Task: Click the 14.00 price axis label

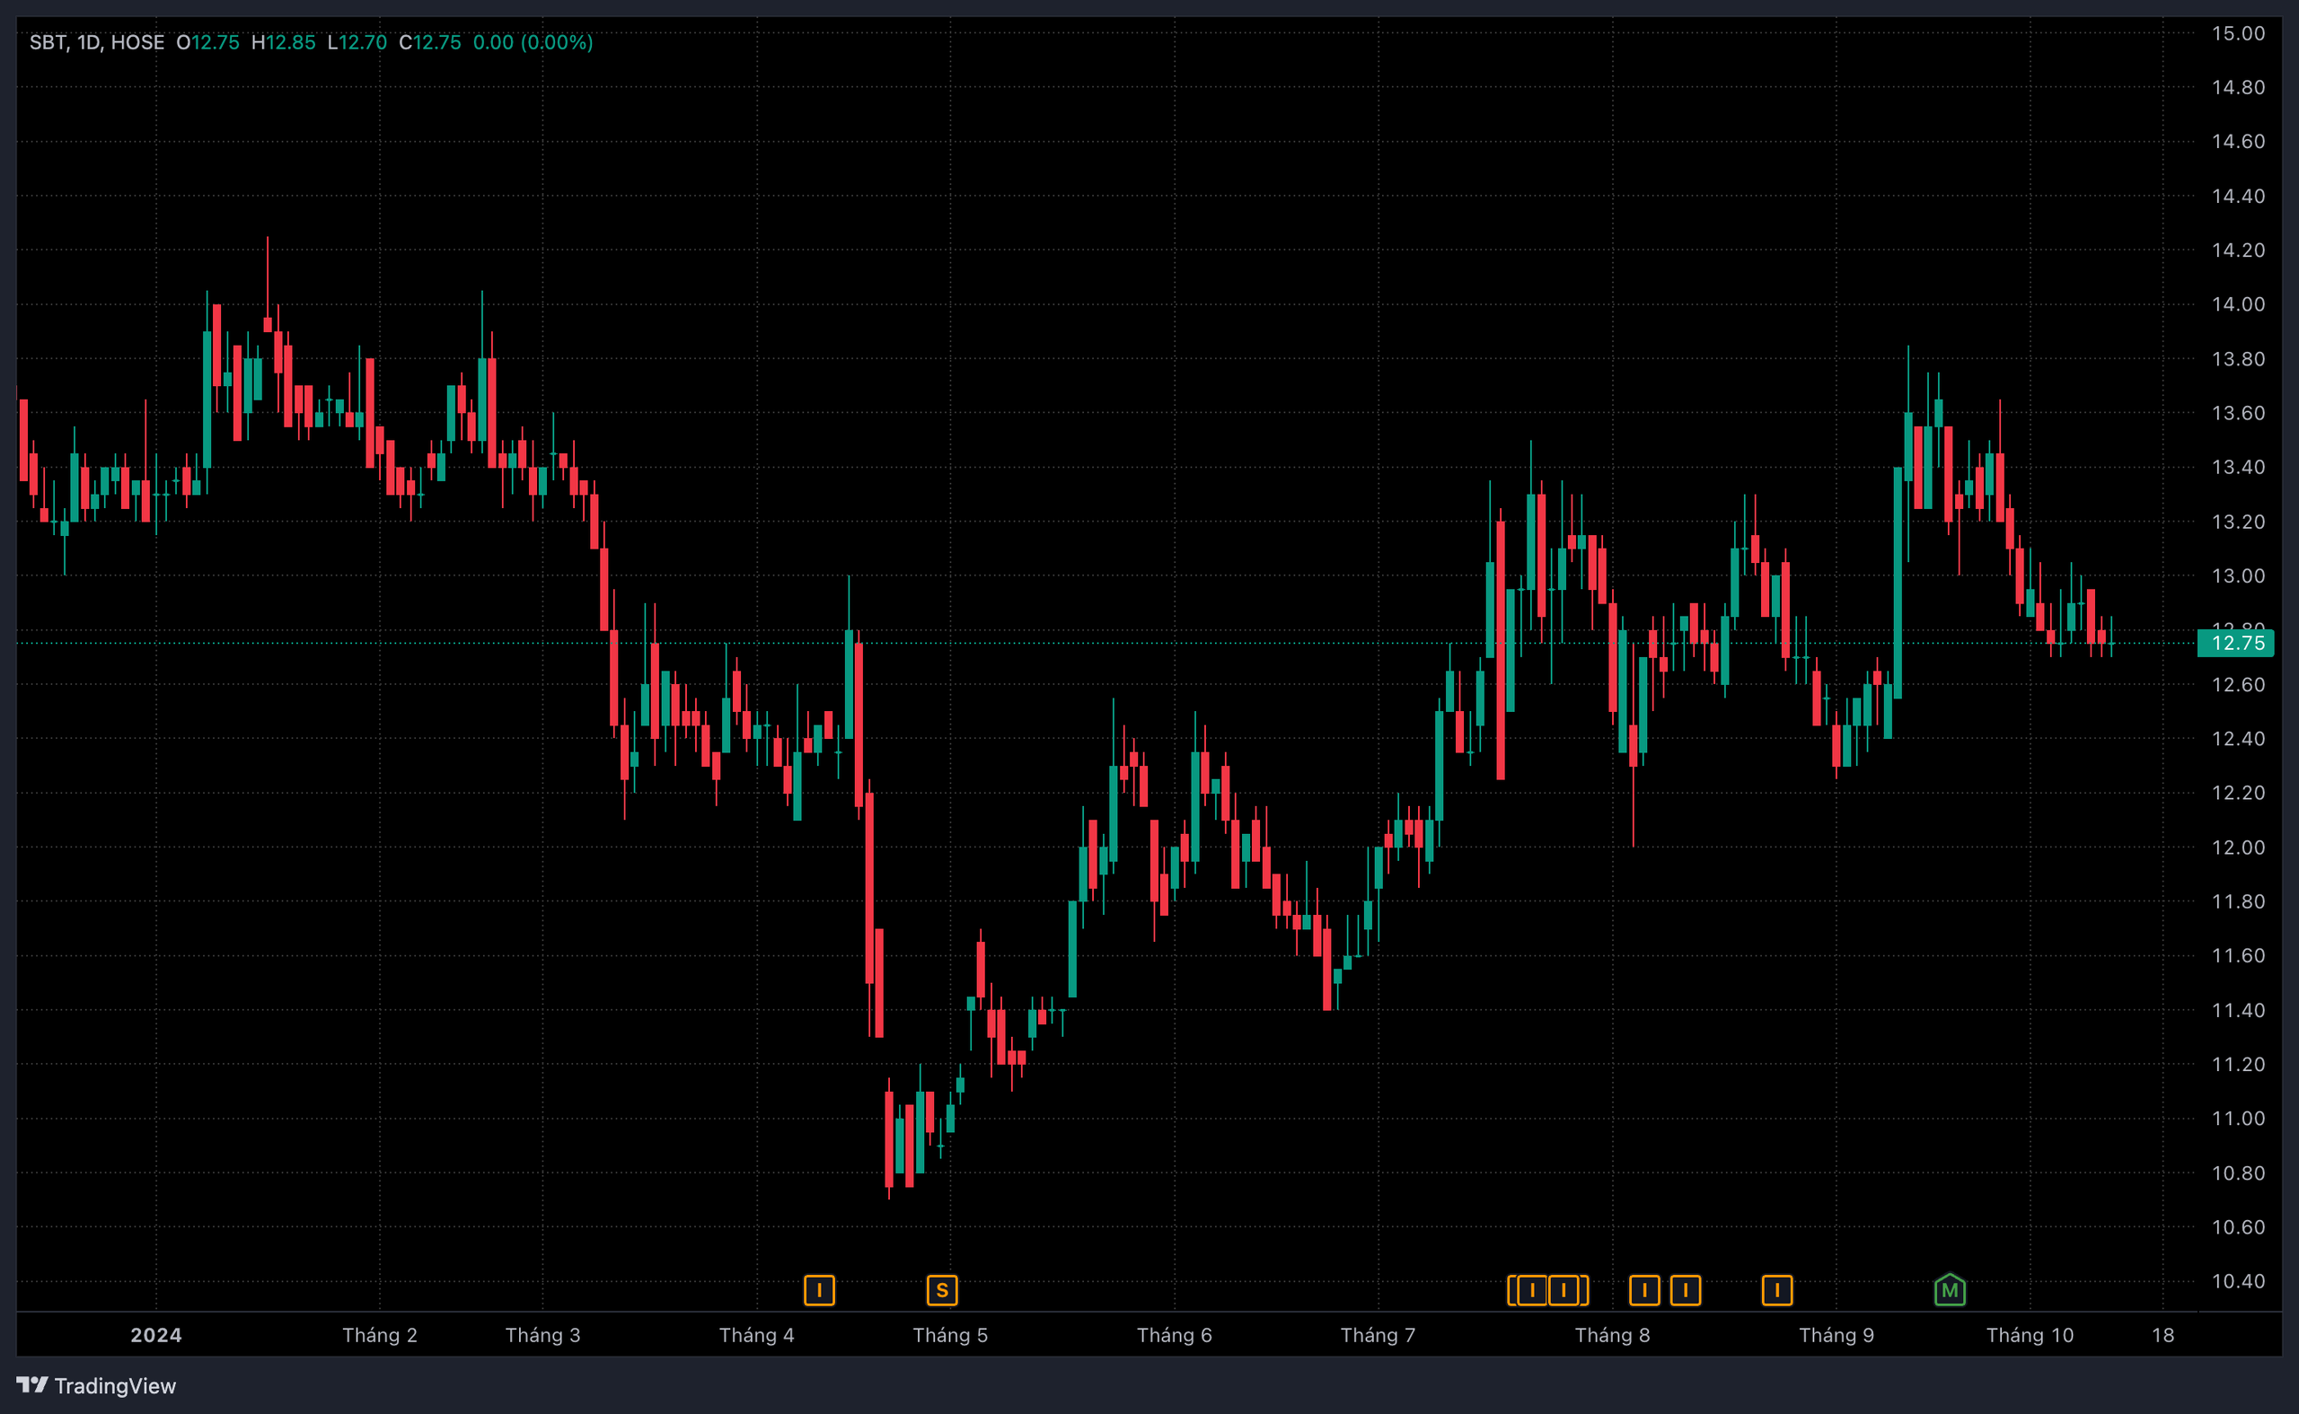Action: point(2238,305)
